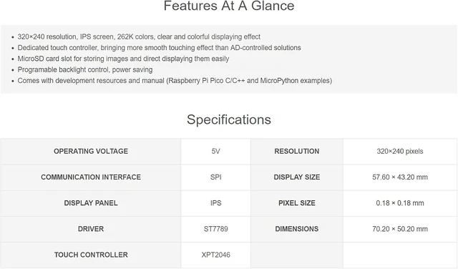The width and height of the screenshot is (458, 269).
Task: Select the 70.20 × 50.20 mm dimensions value
Action: [x=400, y=229]
